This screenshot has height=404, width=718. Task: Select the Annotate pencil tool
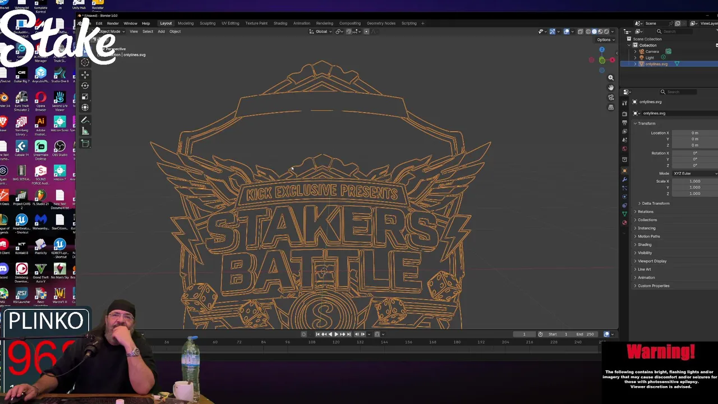(85, 120)
